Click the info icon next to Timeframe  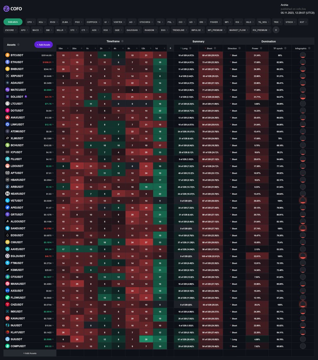coord(122,41)
